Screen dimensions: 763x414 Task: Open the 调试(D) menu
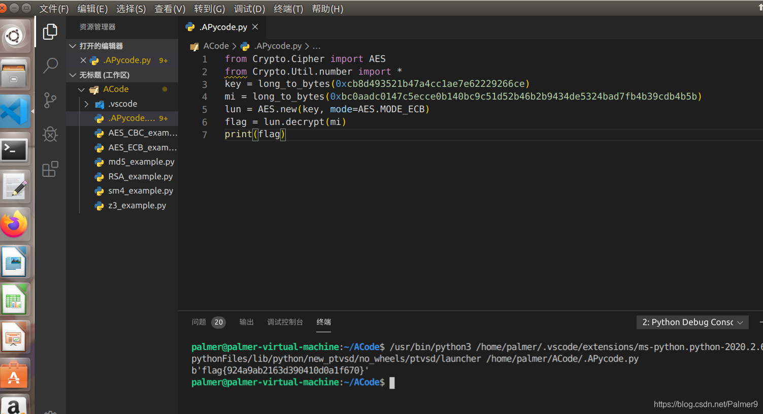pos(249,9)
